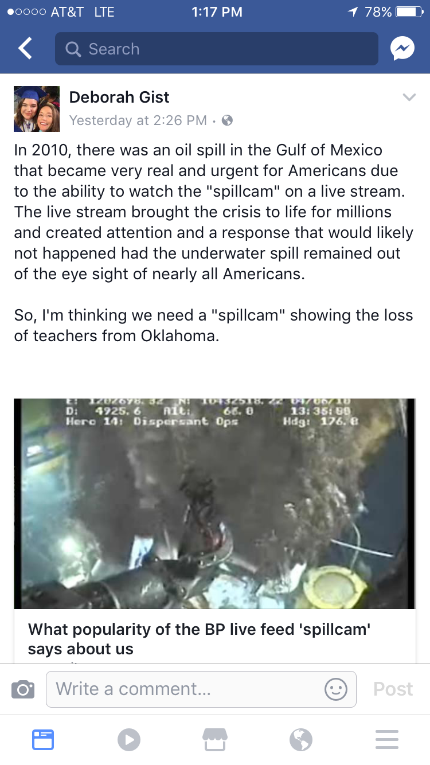Tap the Search field in header
The width and height of the screenshot is (430, 765).
pos(217,49)
